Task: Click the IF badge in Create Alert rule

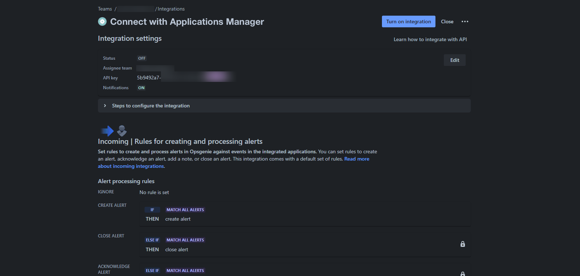Action: click(152, 210)
